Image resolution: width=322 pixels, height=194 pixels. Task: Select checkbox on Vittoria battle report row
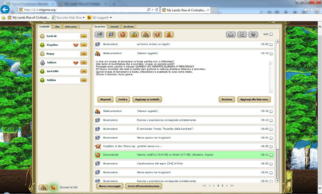[271, 155]
